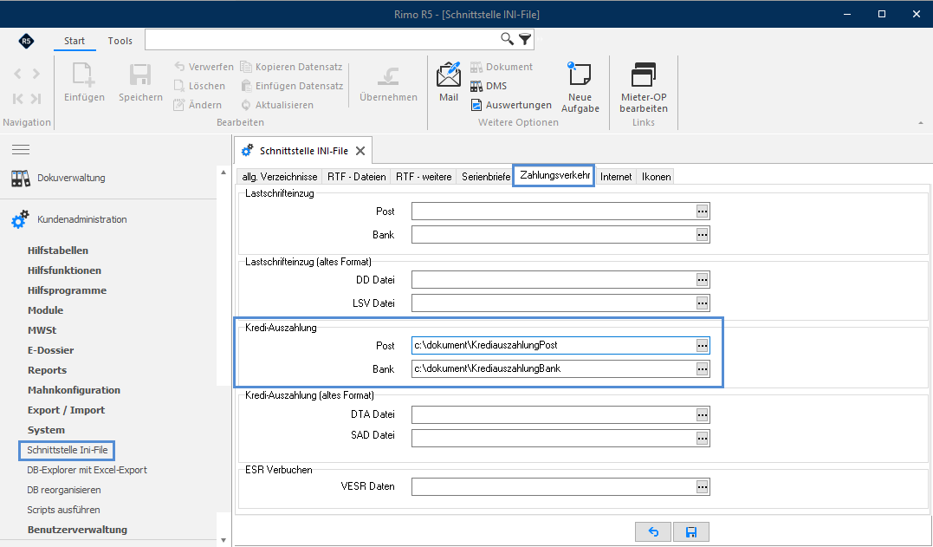Select the RTF - Dateien tab

coord(356,176)
